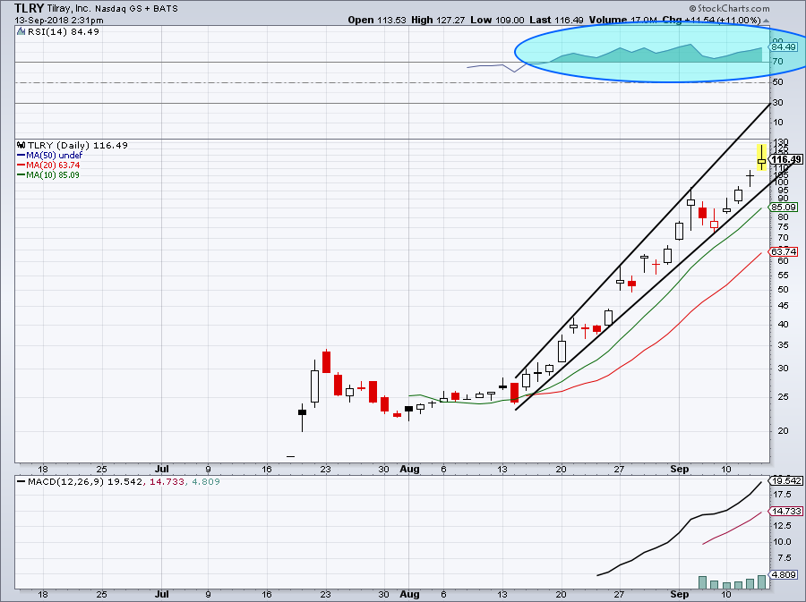806x602 pixels.
Task: Click the 63.74 red price axis tag
Action: pyautogui.click(x=784, y=251)
